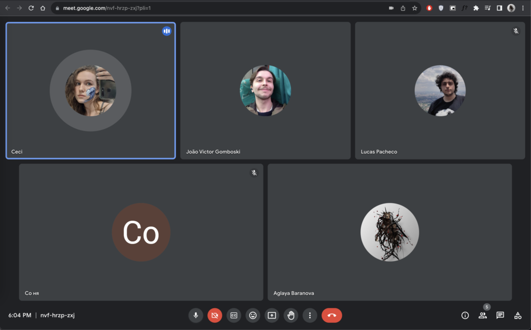Raise your hand in the meeting
The height and width of the screenshot is (330, 531).
[291, 315]
